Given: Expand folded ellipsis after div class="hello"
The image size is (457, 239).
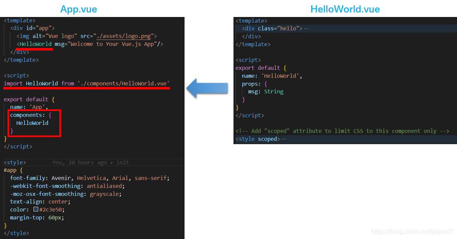Looking at the screenshot, I should 306,29.
